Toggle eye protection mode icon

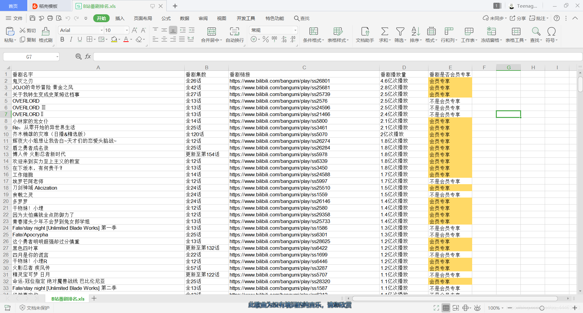[477, 308]
